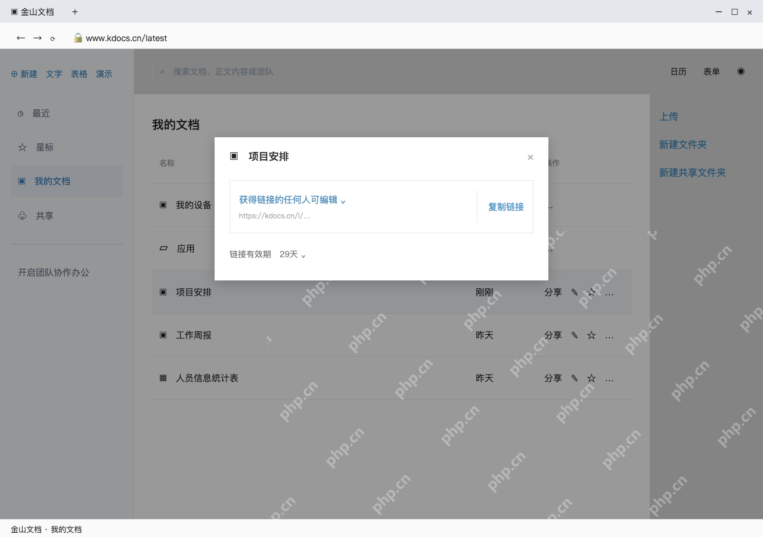This screenshot has height=537, width=763.
Task: Click 分享 for 工作周报 row
Action: pos(553,335)
